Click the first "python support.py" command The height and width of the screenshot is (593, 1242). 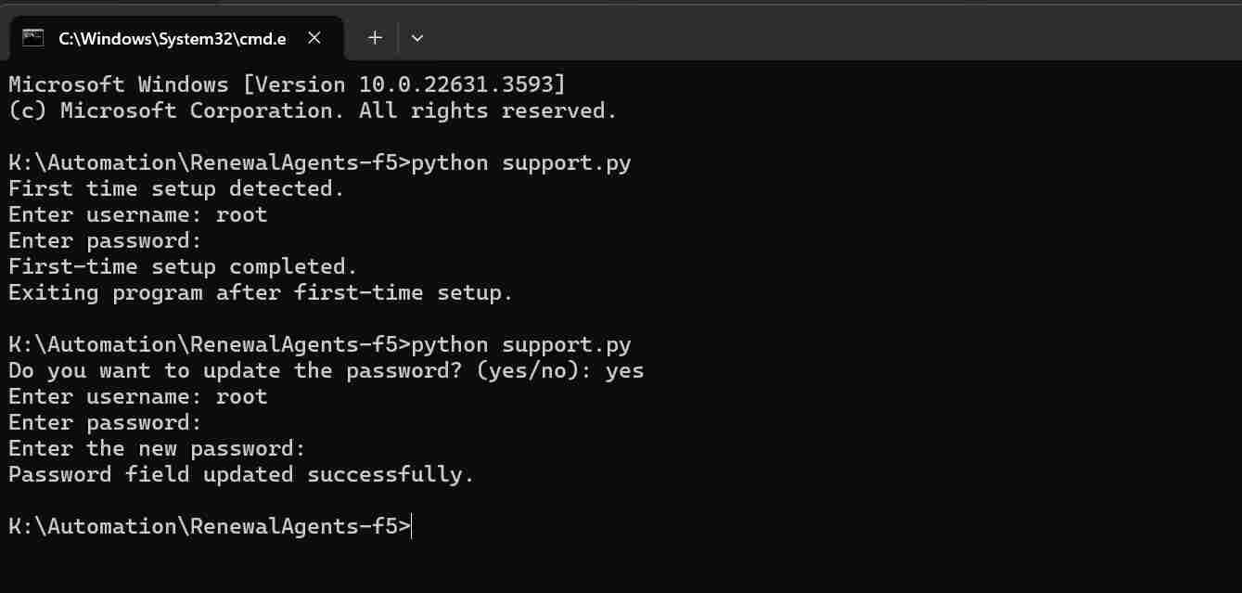(520, 162)
